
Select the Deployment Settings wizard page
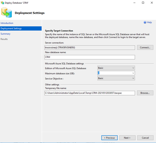pos(21,28)
